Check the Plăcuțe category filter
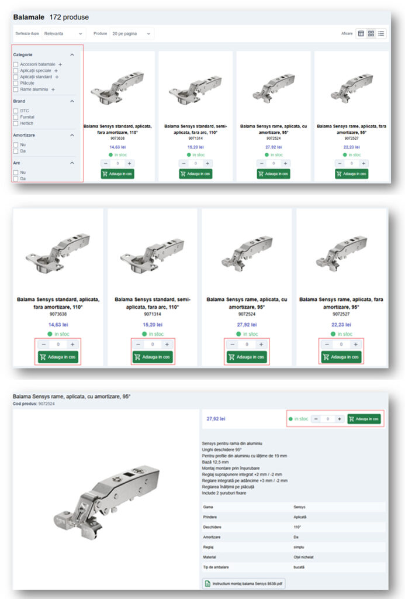 pos(16,83)
